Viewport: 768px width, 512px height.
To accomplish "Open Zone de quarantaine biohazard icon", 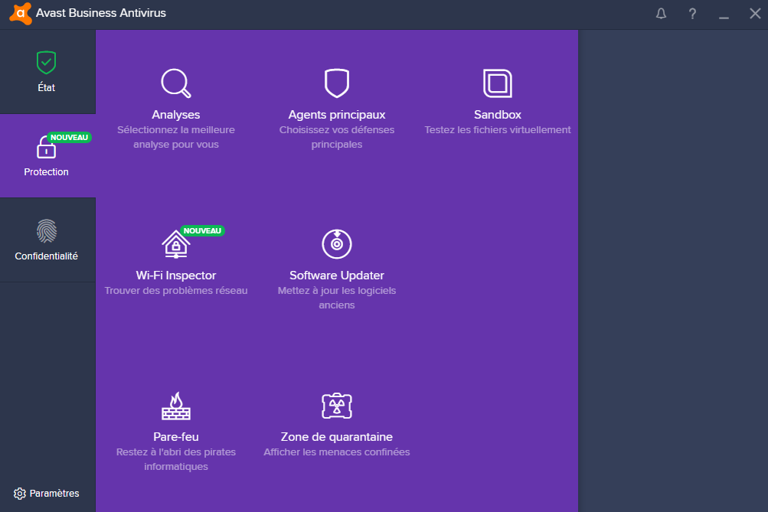I will 337,406.
